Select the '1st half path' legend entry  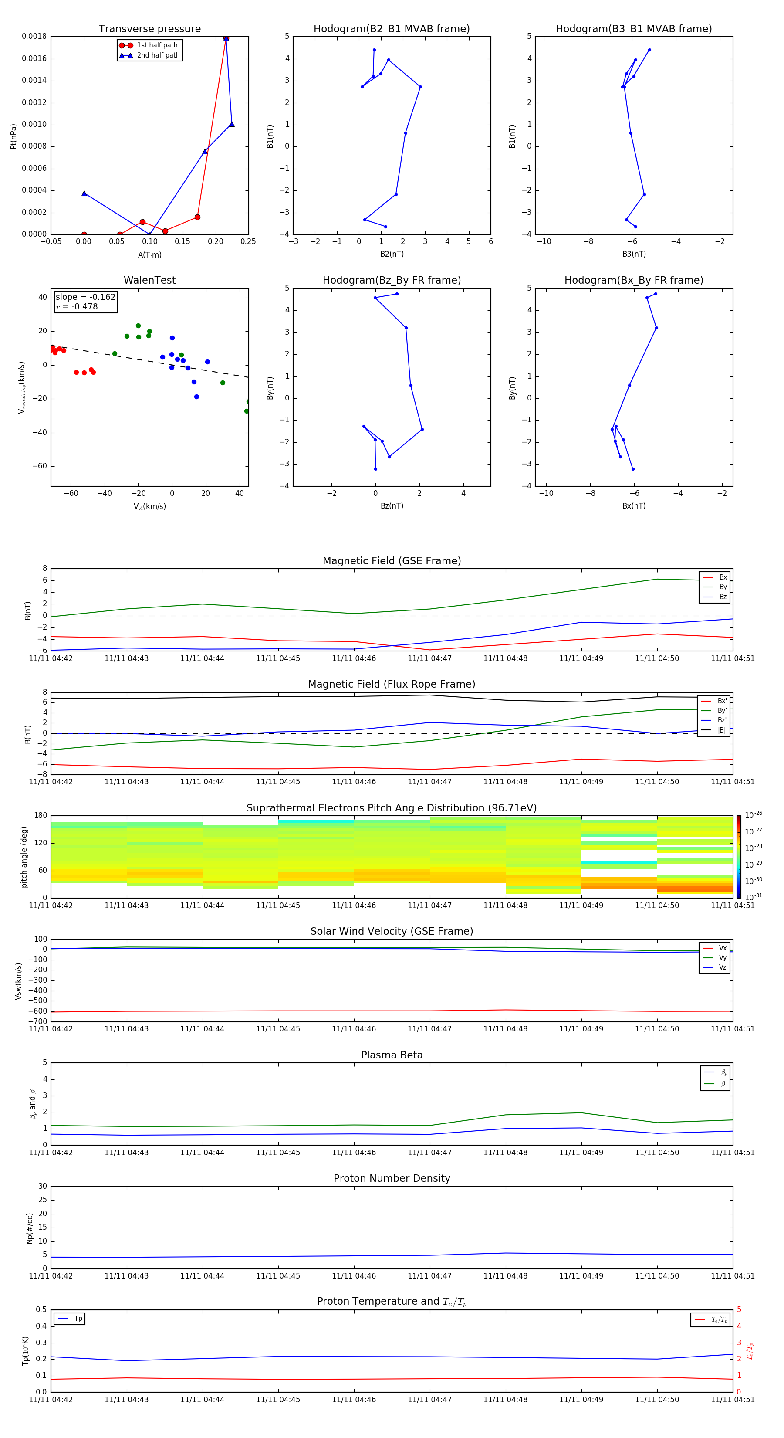(x=149, y=45)
